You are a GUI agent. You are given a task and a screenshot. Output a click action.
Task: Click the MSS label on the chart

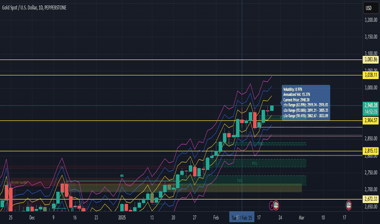click(x=122, y=176)
